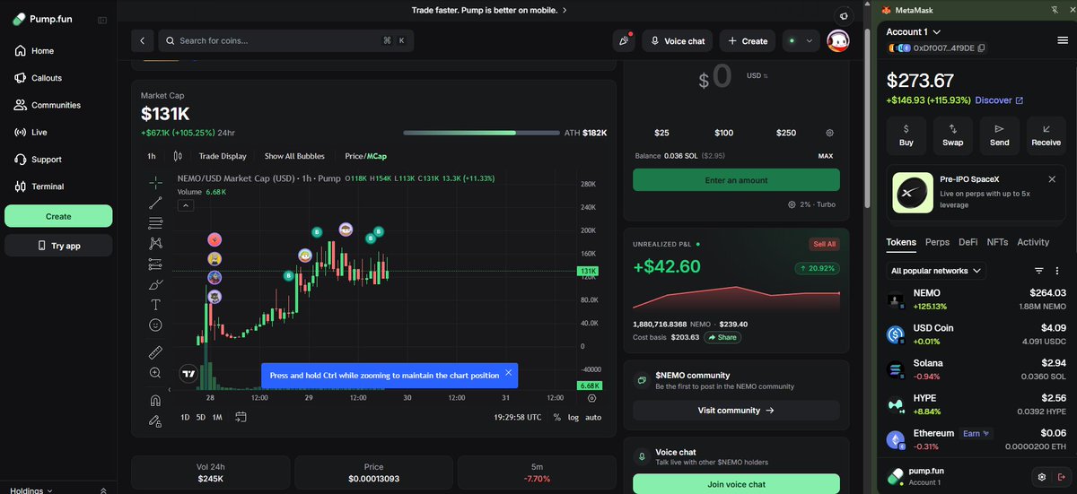Open token filter icon in MetaMask
The height and width of the screenshot is (494, 1077).
point(1039,270)
